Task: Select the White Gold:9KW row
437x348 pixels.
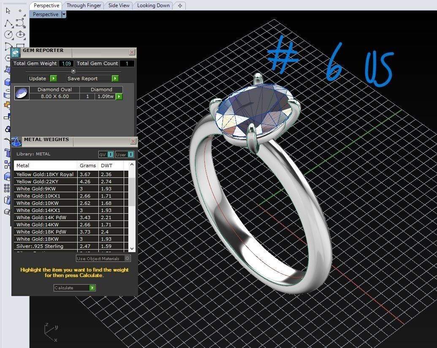Action: (x=71, y=189)
